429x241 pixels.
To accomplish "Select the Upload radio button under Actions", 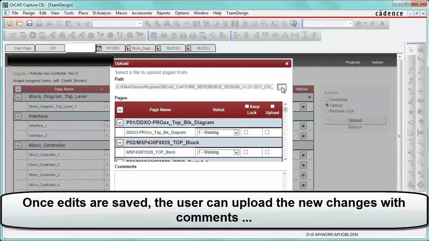I will coord(327,105).
